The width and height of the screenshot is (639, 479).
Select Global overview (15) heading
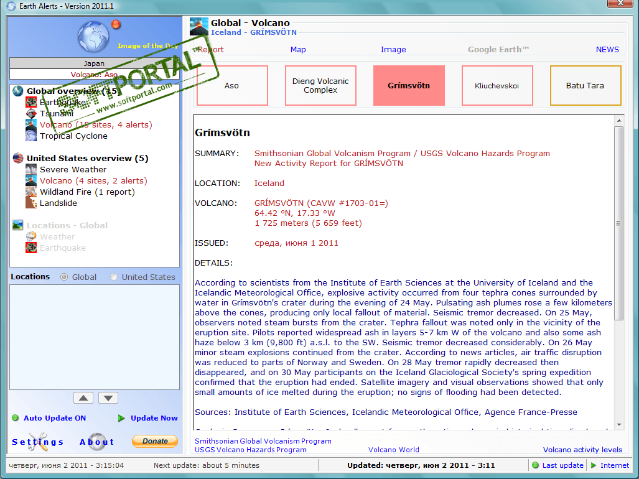pyautogui.click(x=74, y=91)
